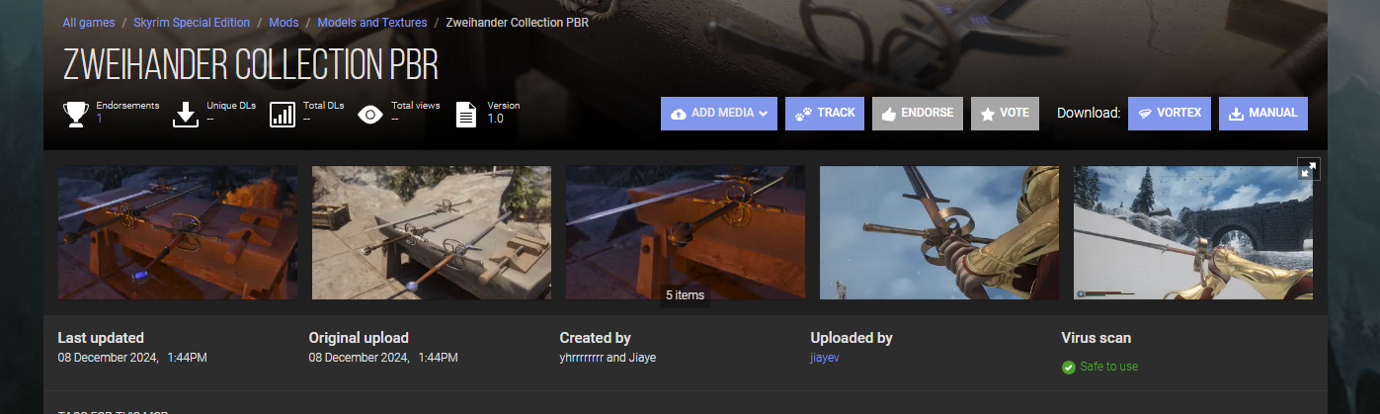Expand gallery with the fullscreen arrows icon

click(x=1309, y=169)
